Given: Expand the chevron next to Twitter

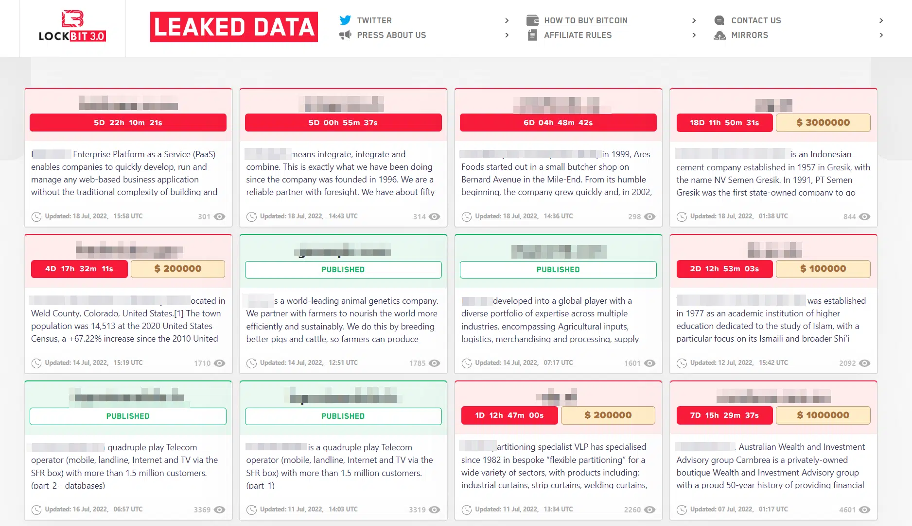Looking at the screenshot, I should point(507,20).
